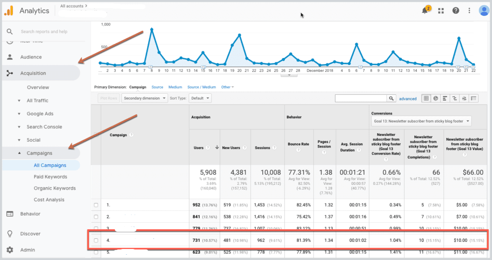Click the table search magnifier button
This screenshot has height=260, width=492.
pyautogui.click(x=392, y=98)
